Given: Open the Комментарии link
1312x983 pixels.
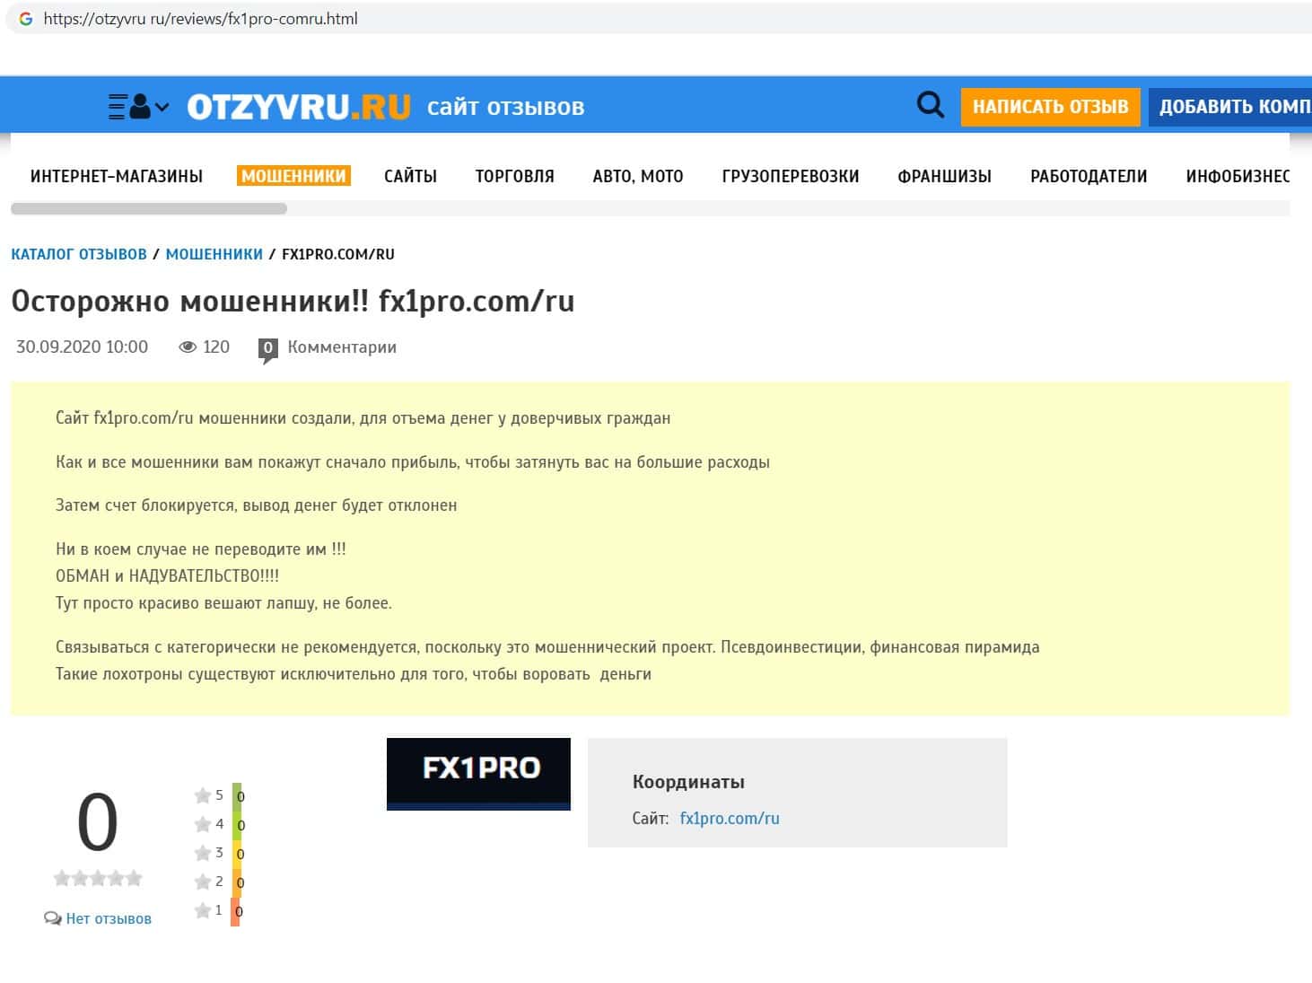Looking at the screenshot, I should [342, 347].
